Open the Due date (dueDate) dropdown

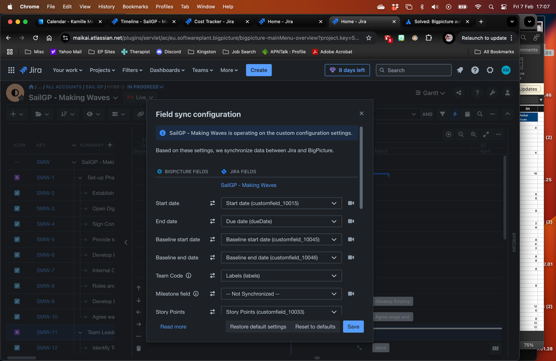pyautogui.click(x=281, y=221)
